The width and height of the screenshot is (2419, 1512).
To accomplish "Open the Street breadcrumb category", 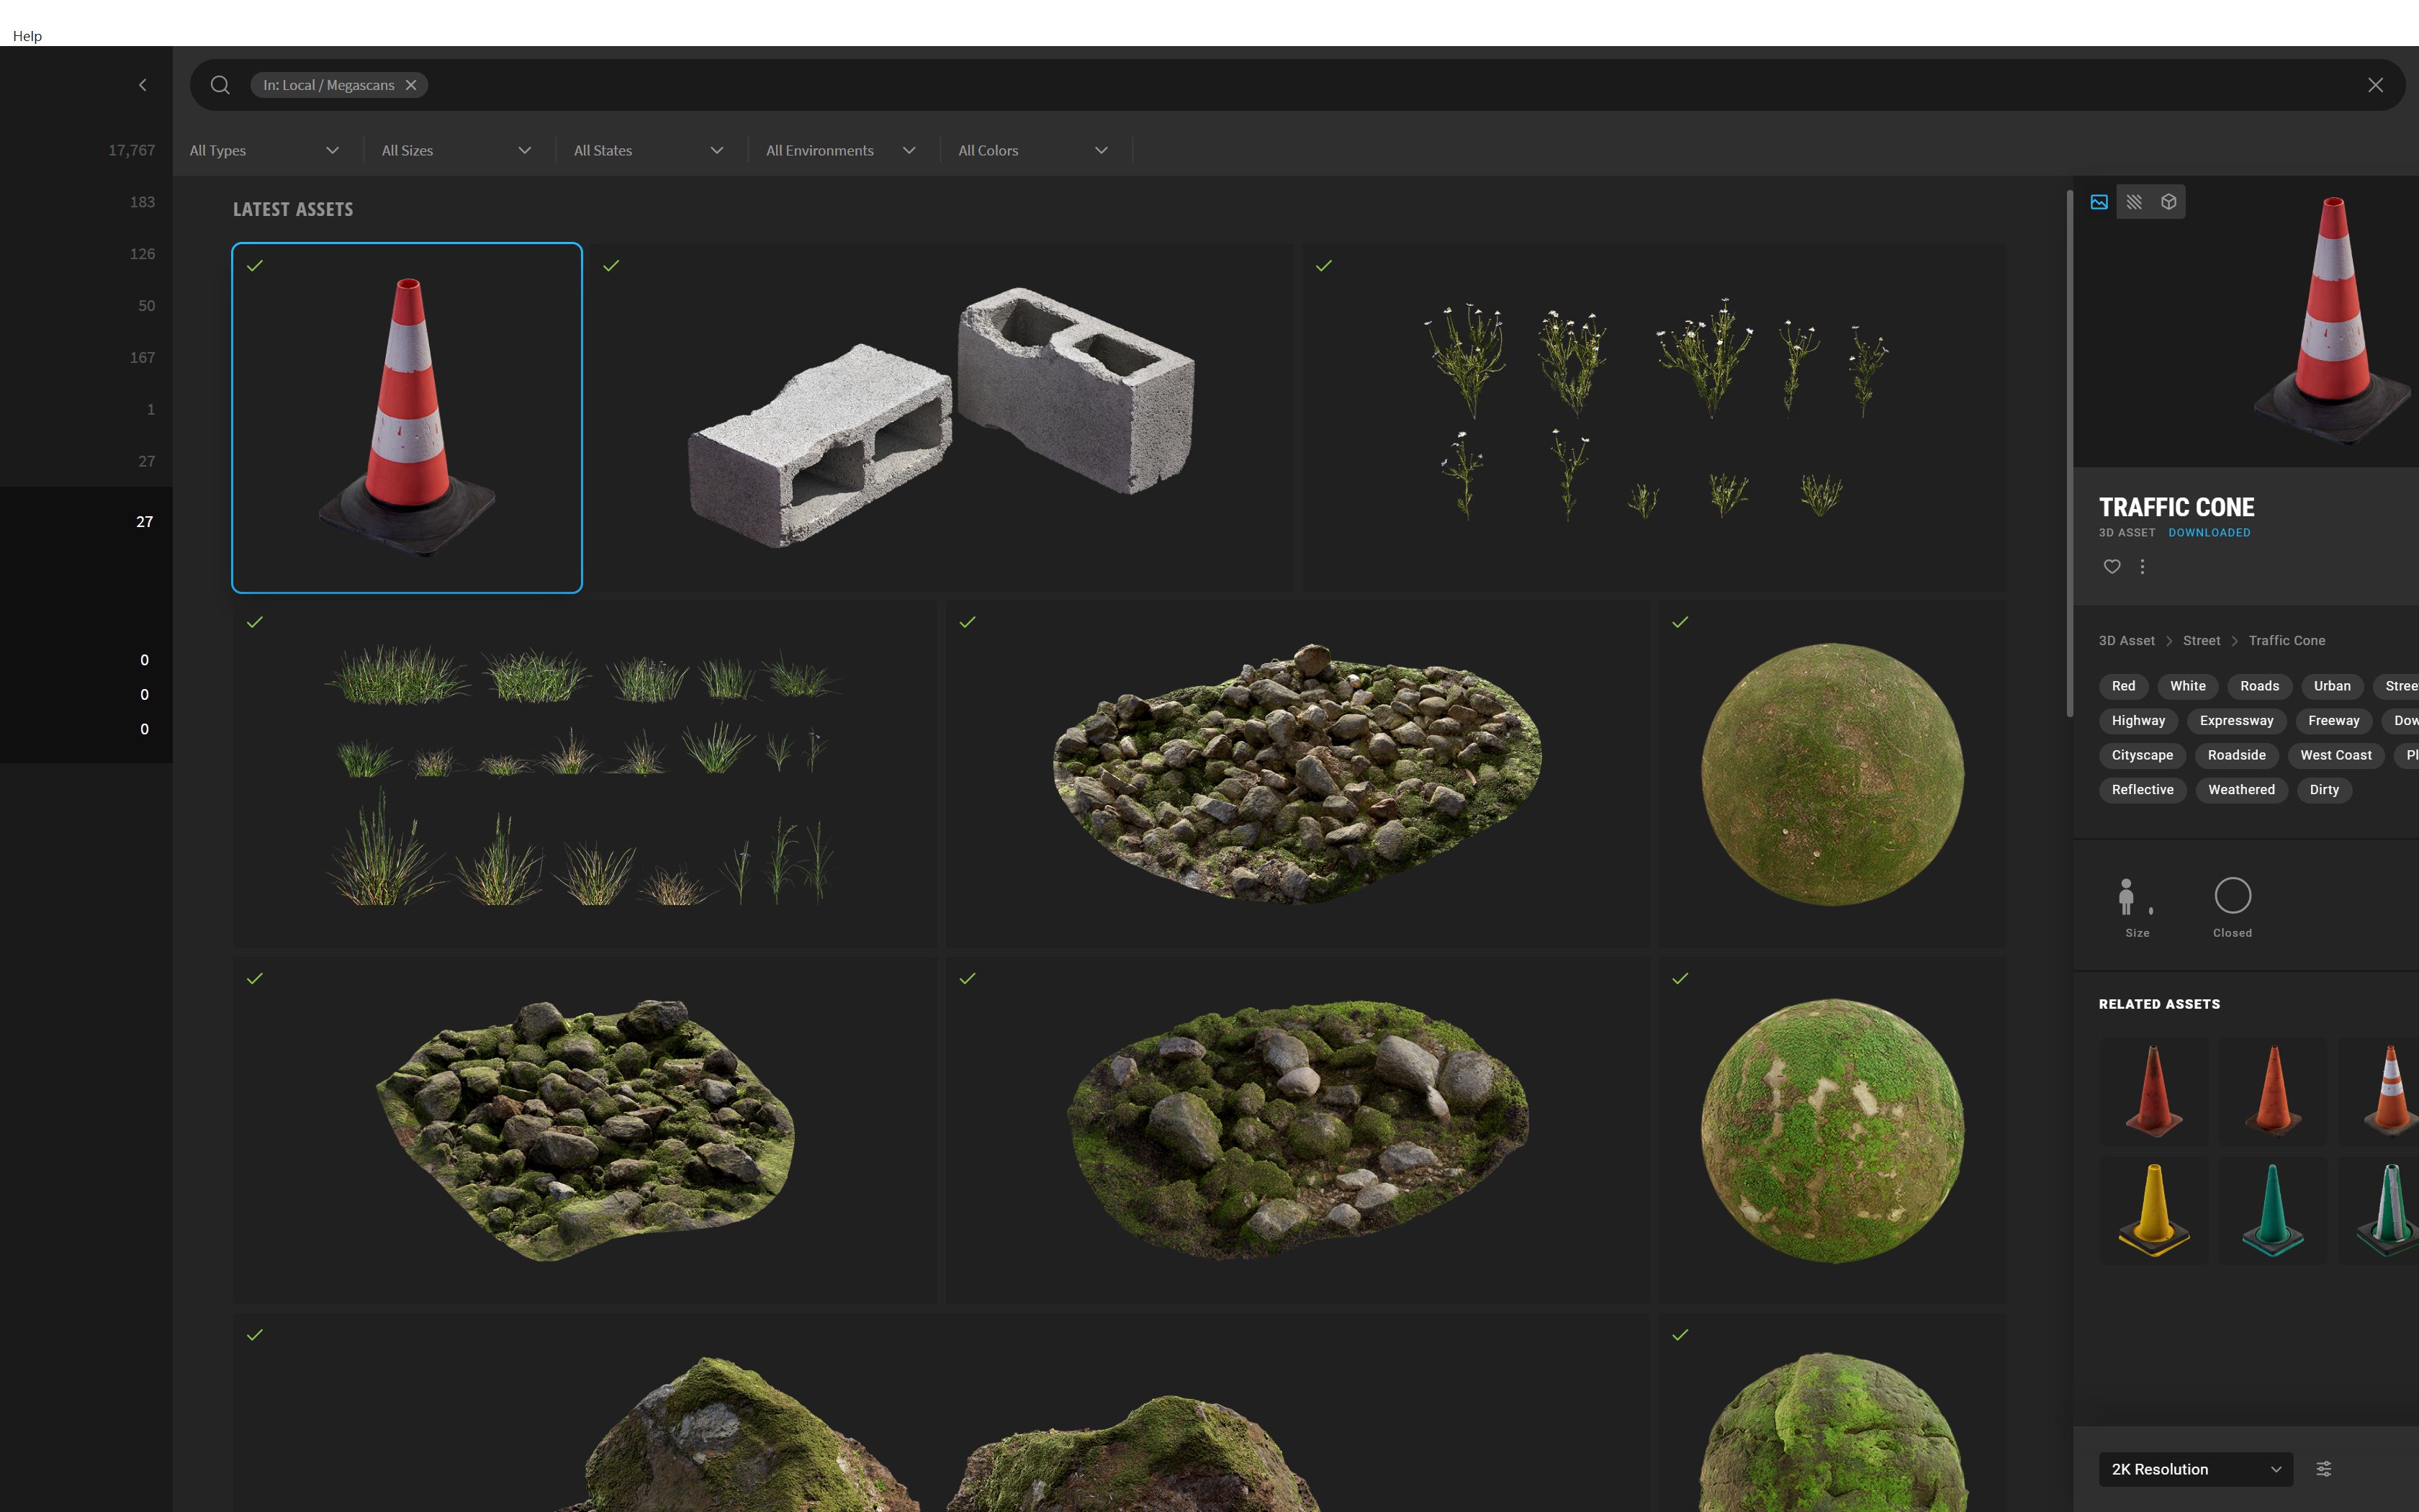I will coord(2201,640).
